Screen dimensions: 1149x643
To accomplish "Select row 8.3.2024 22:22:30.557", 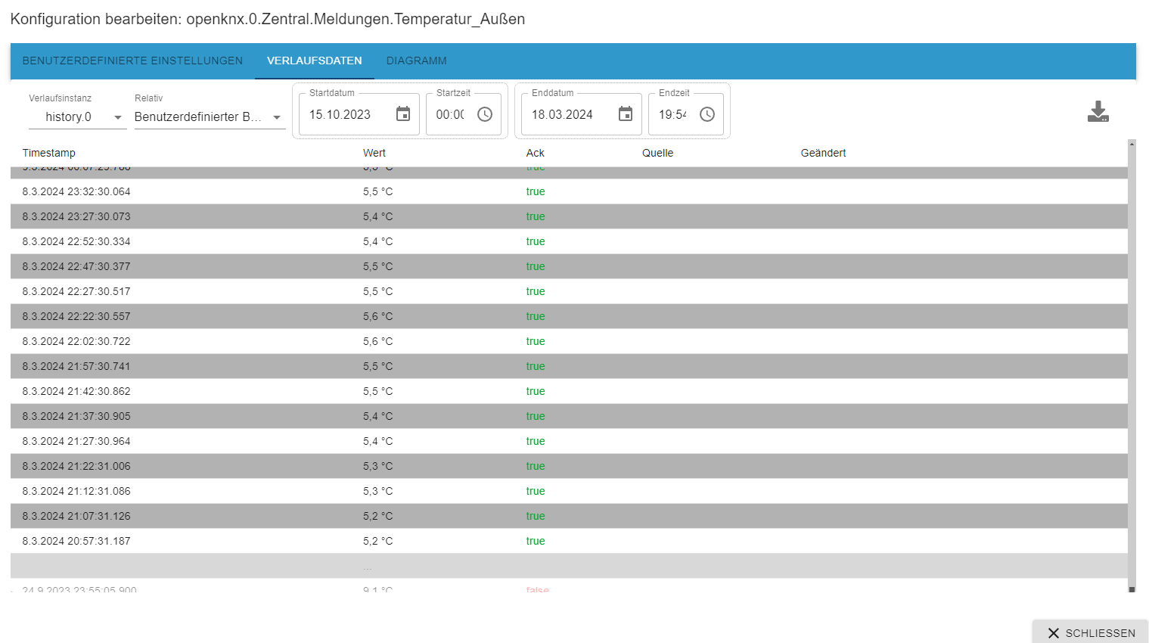I will 569,316.
